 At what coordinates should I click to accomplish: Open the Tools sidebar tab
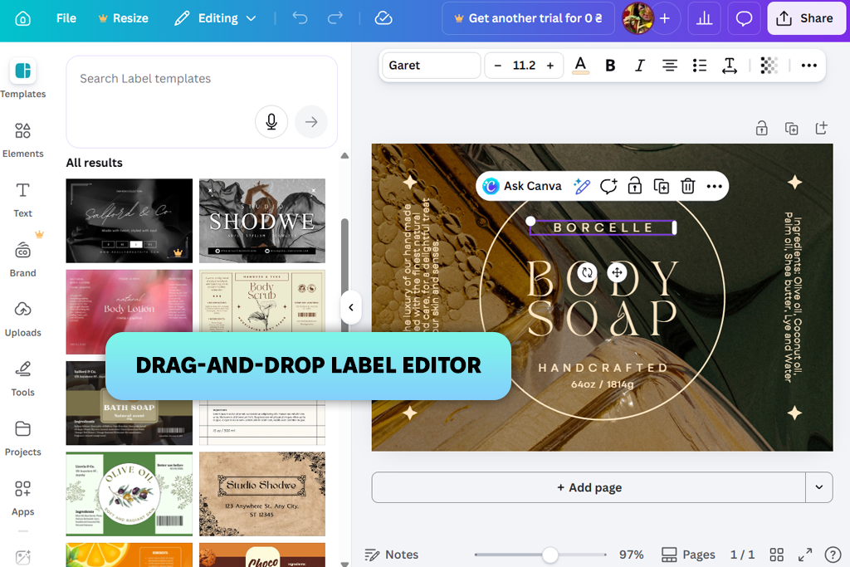point(22,379)
